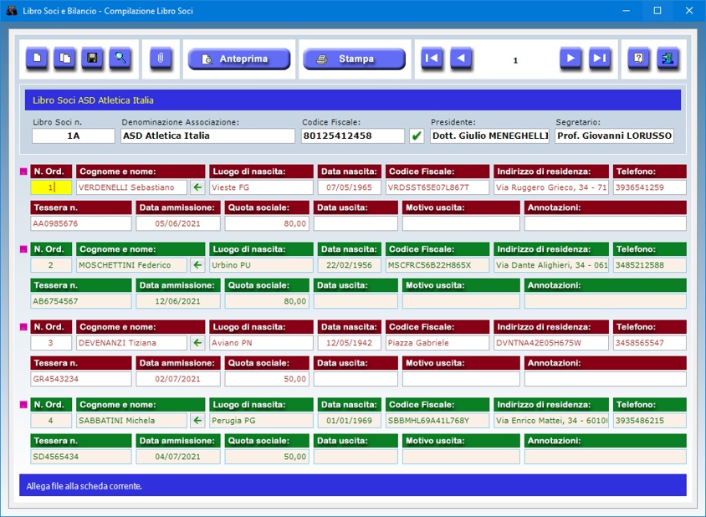Click birthplace field Perugia PG
This screenshot has width=706, height=517.
tap(261, 421)
